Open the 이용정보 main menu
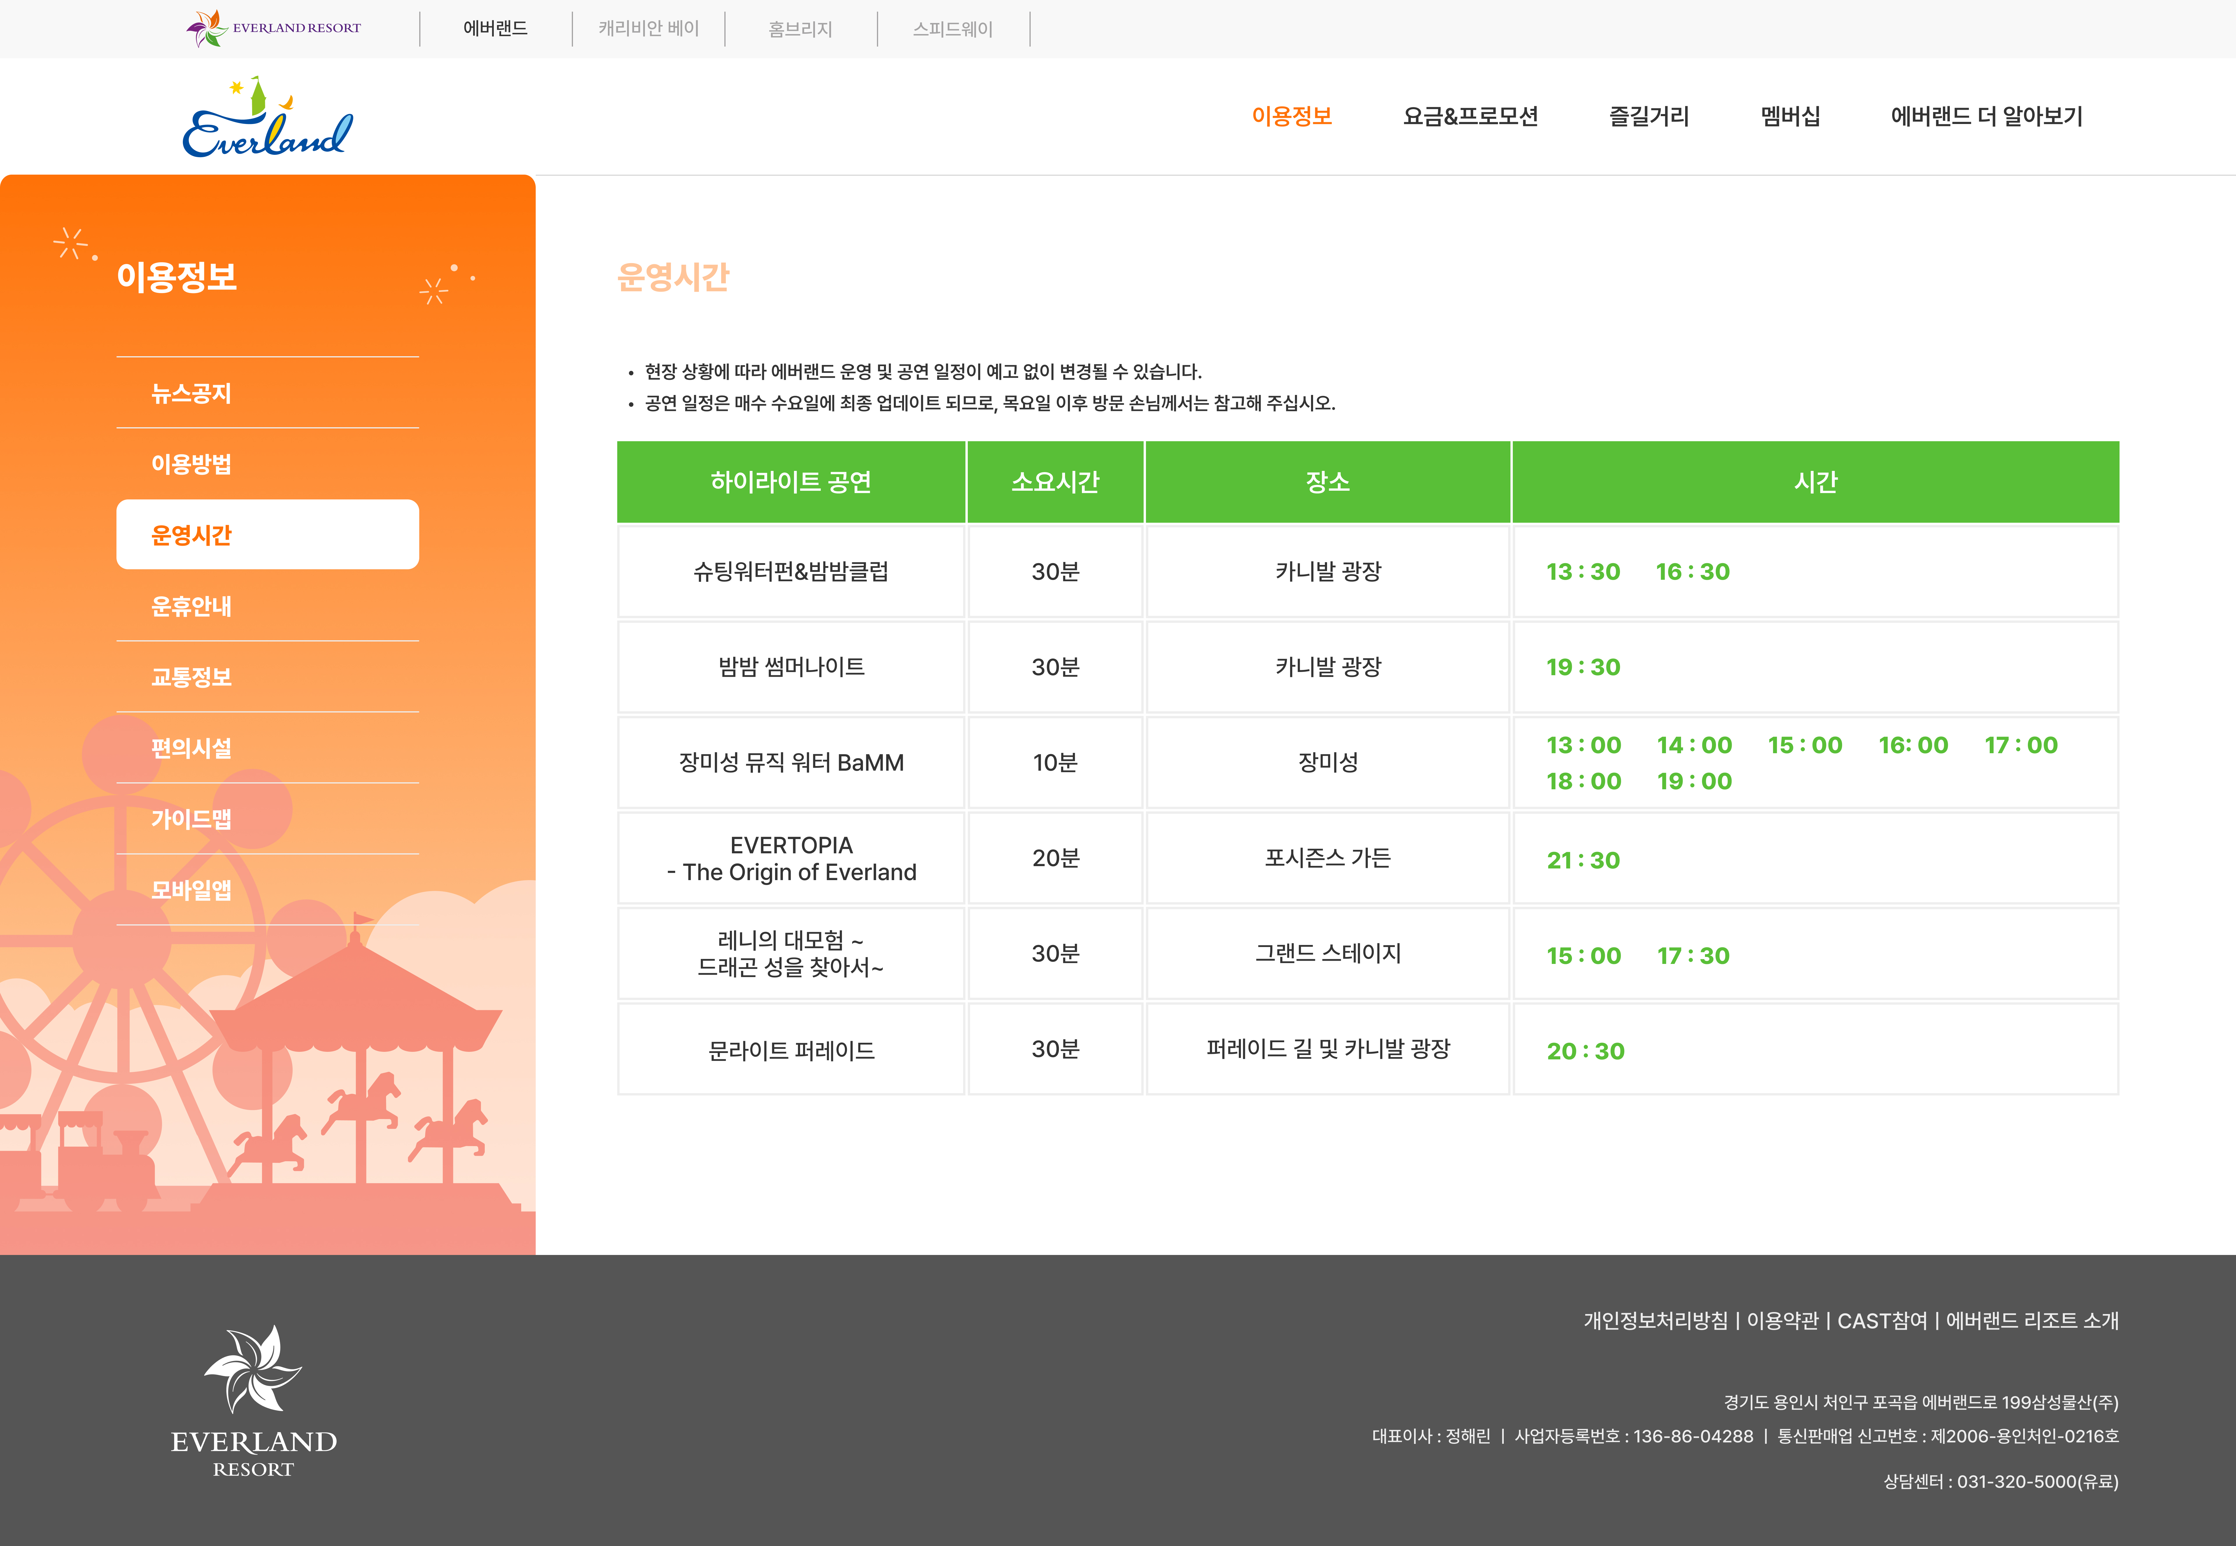The width and height of the screenshot is (2236, 1546). click(x=1292, y=116)
